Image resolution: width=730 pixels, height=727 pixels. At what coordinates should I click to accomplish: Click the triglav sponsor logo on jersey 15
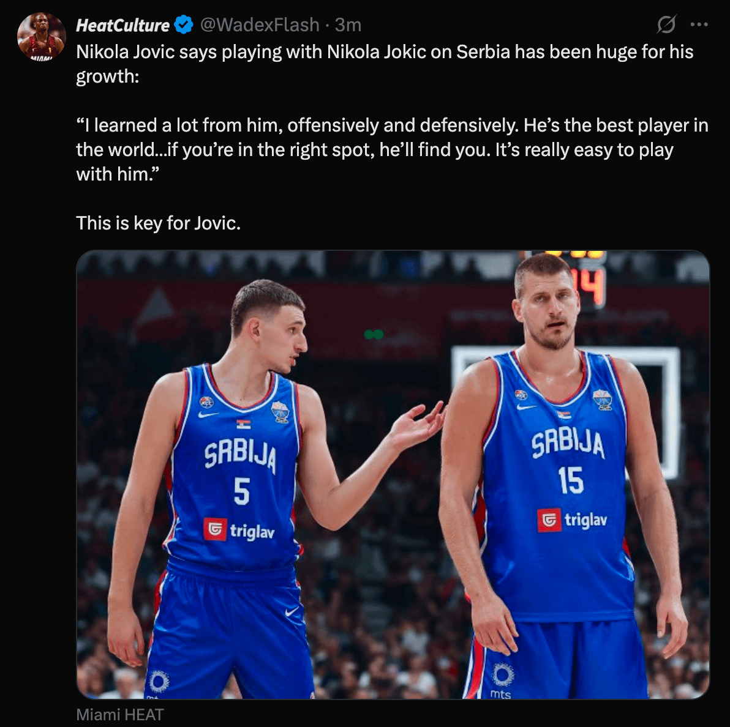pyautogui.click(x=572, y=520)
